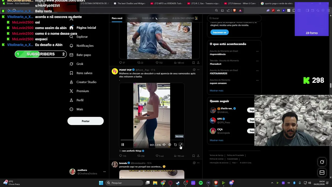
Task: Bookmark the POINT POP post
Action: coord(193,156)
